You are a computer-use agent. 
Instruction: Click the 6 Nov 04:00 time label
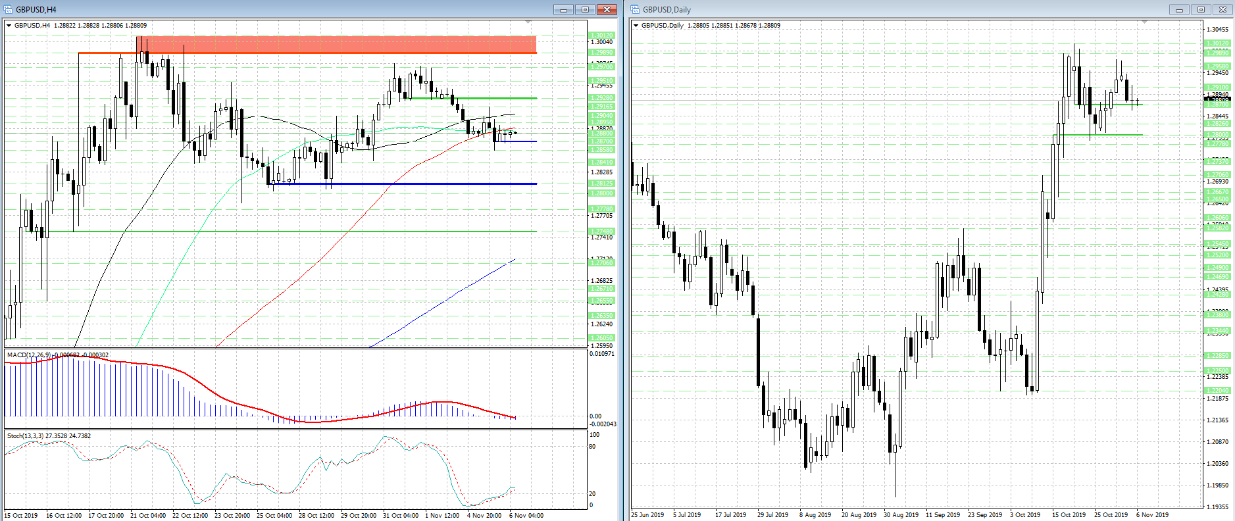pyautogui.click(x=526, y=516)
